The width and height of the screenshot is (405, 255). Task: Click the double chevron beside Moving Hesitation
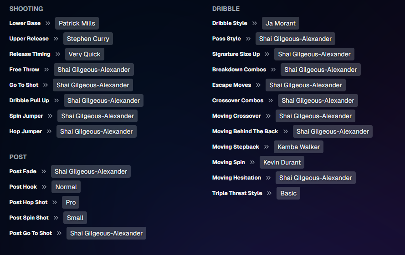pyautogui.click(x=268, y=178)
